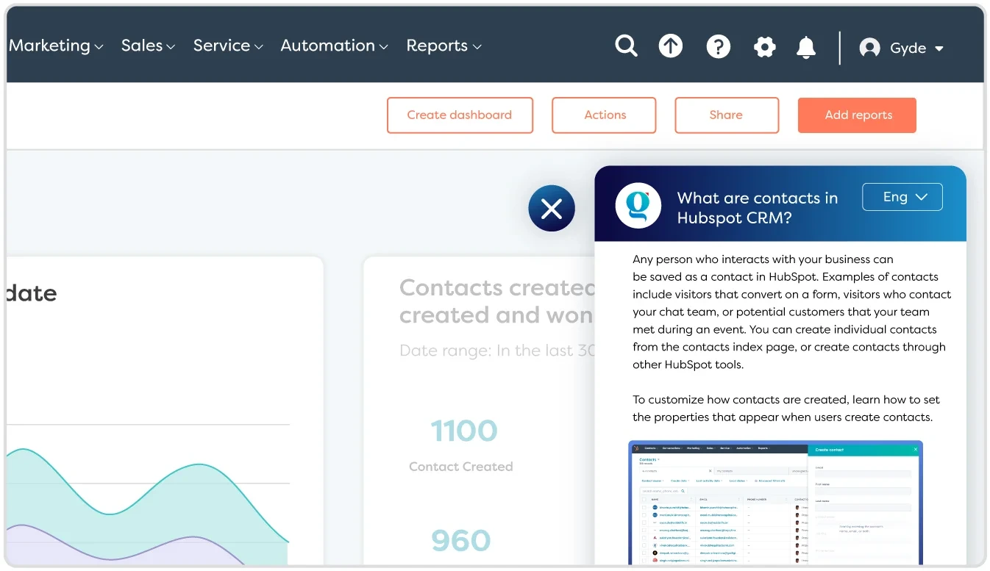Viewport: 990px width, 571px height.
Task: Click the Actions button
Action: (604, 115)
